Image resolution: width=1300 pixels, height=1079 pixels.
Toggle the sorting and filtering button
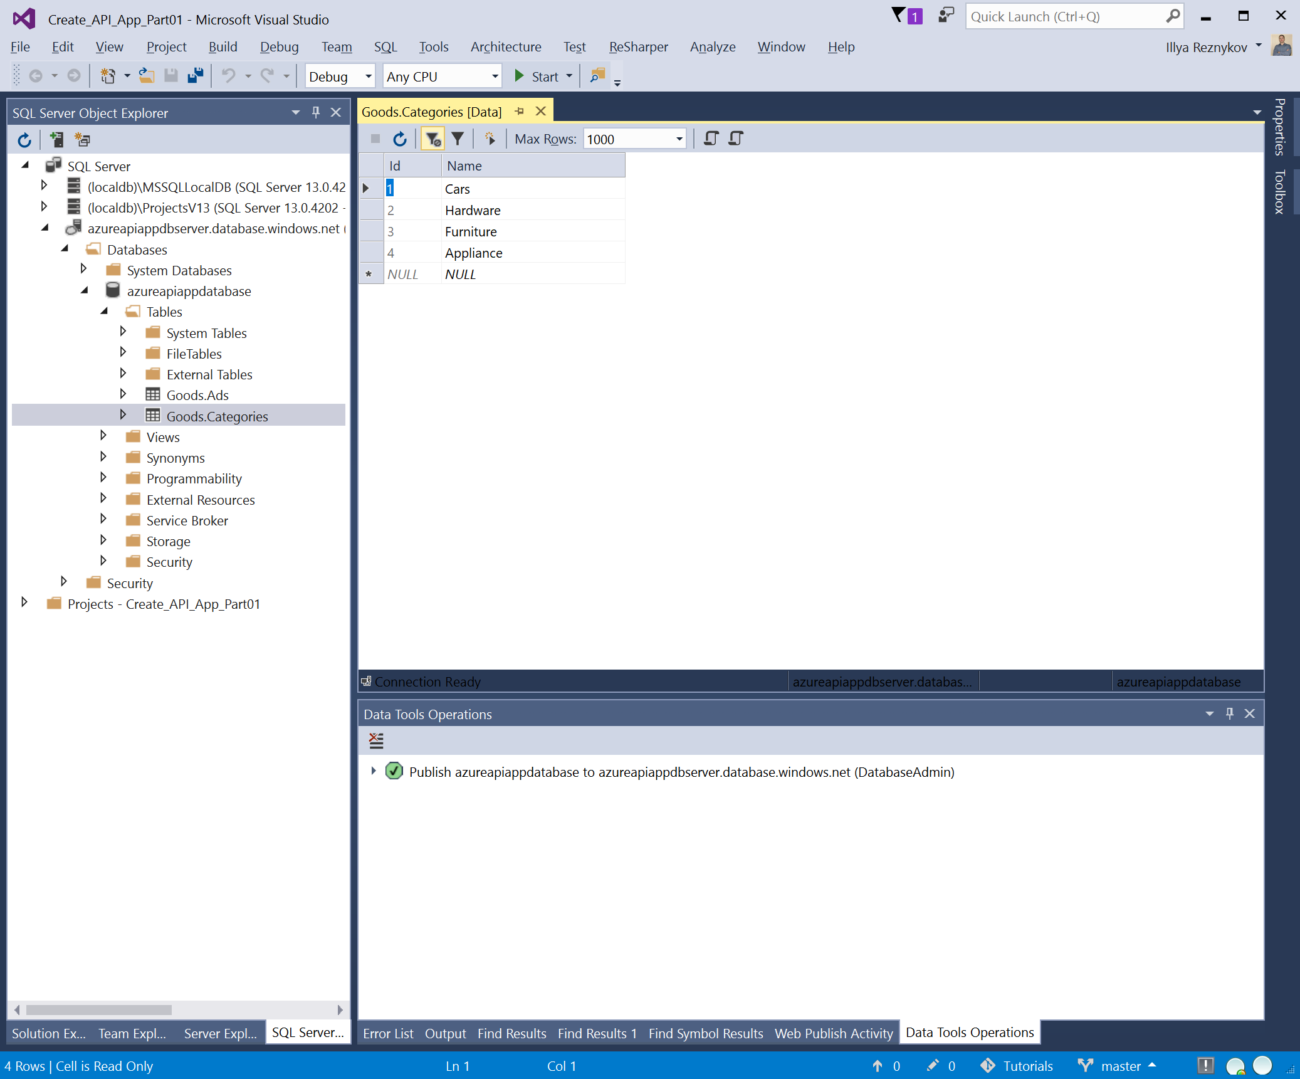[432, 139]
